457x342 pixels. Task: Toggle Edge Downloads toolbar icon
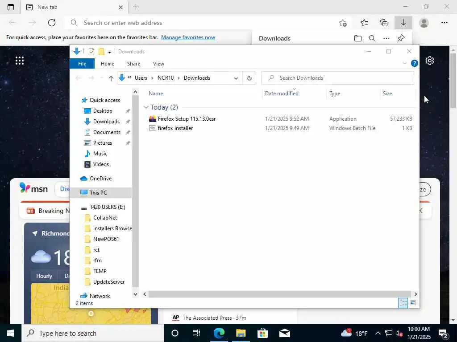coord(403,23)
